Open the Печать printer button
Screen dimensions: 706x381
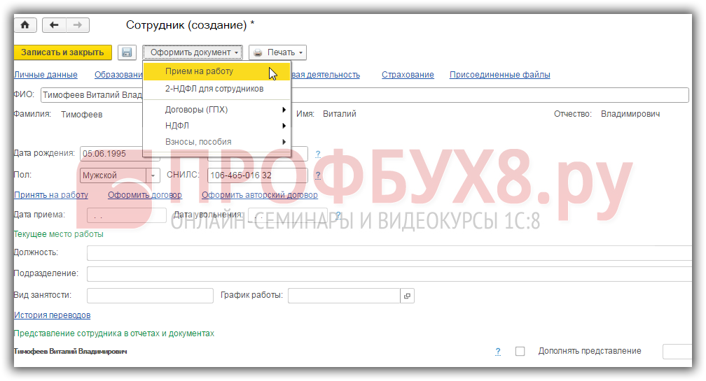[x=277, y=52]
